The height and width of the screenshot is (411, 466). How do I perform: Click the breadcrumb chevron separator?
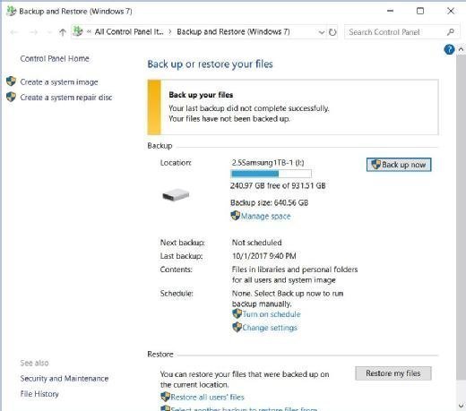170,32
